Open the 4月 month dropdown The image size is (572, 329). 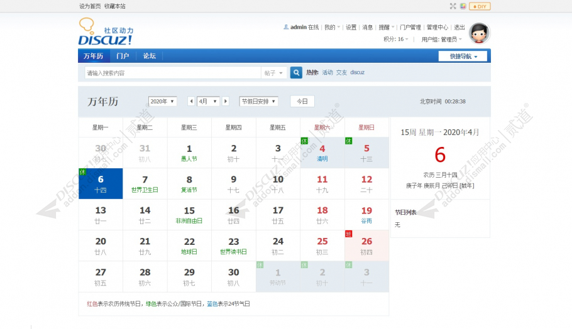click(x=208, y=101)
